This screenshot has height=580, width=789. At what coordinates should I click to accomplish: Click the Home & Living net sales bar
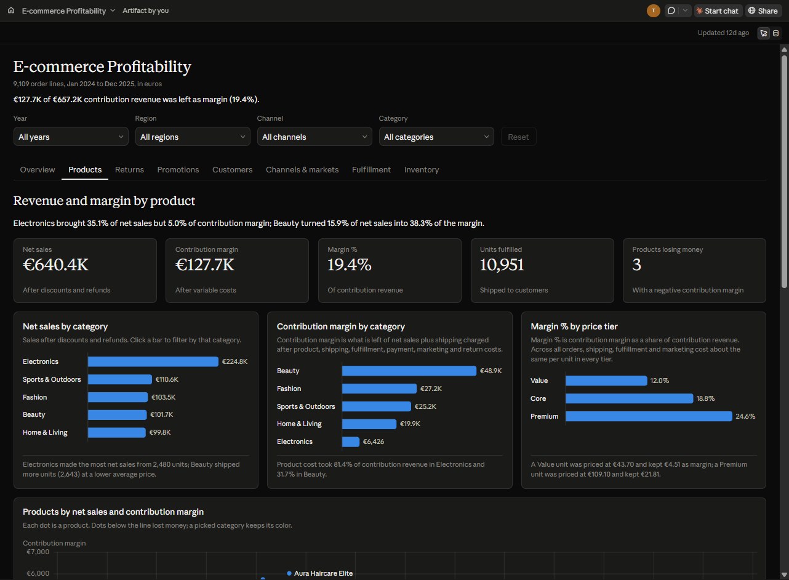point(117,432)
